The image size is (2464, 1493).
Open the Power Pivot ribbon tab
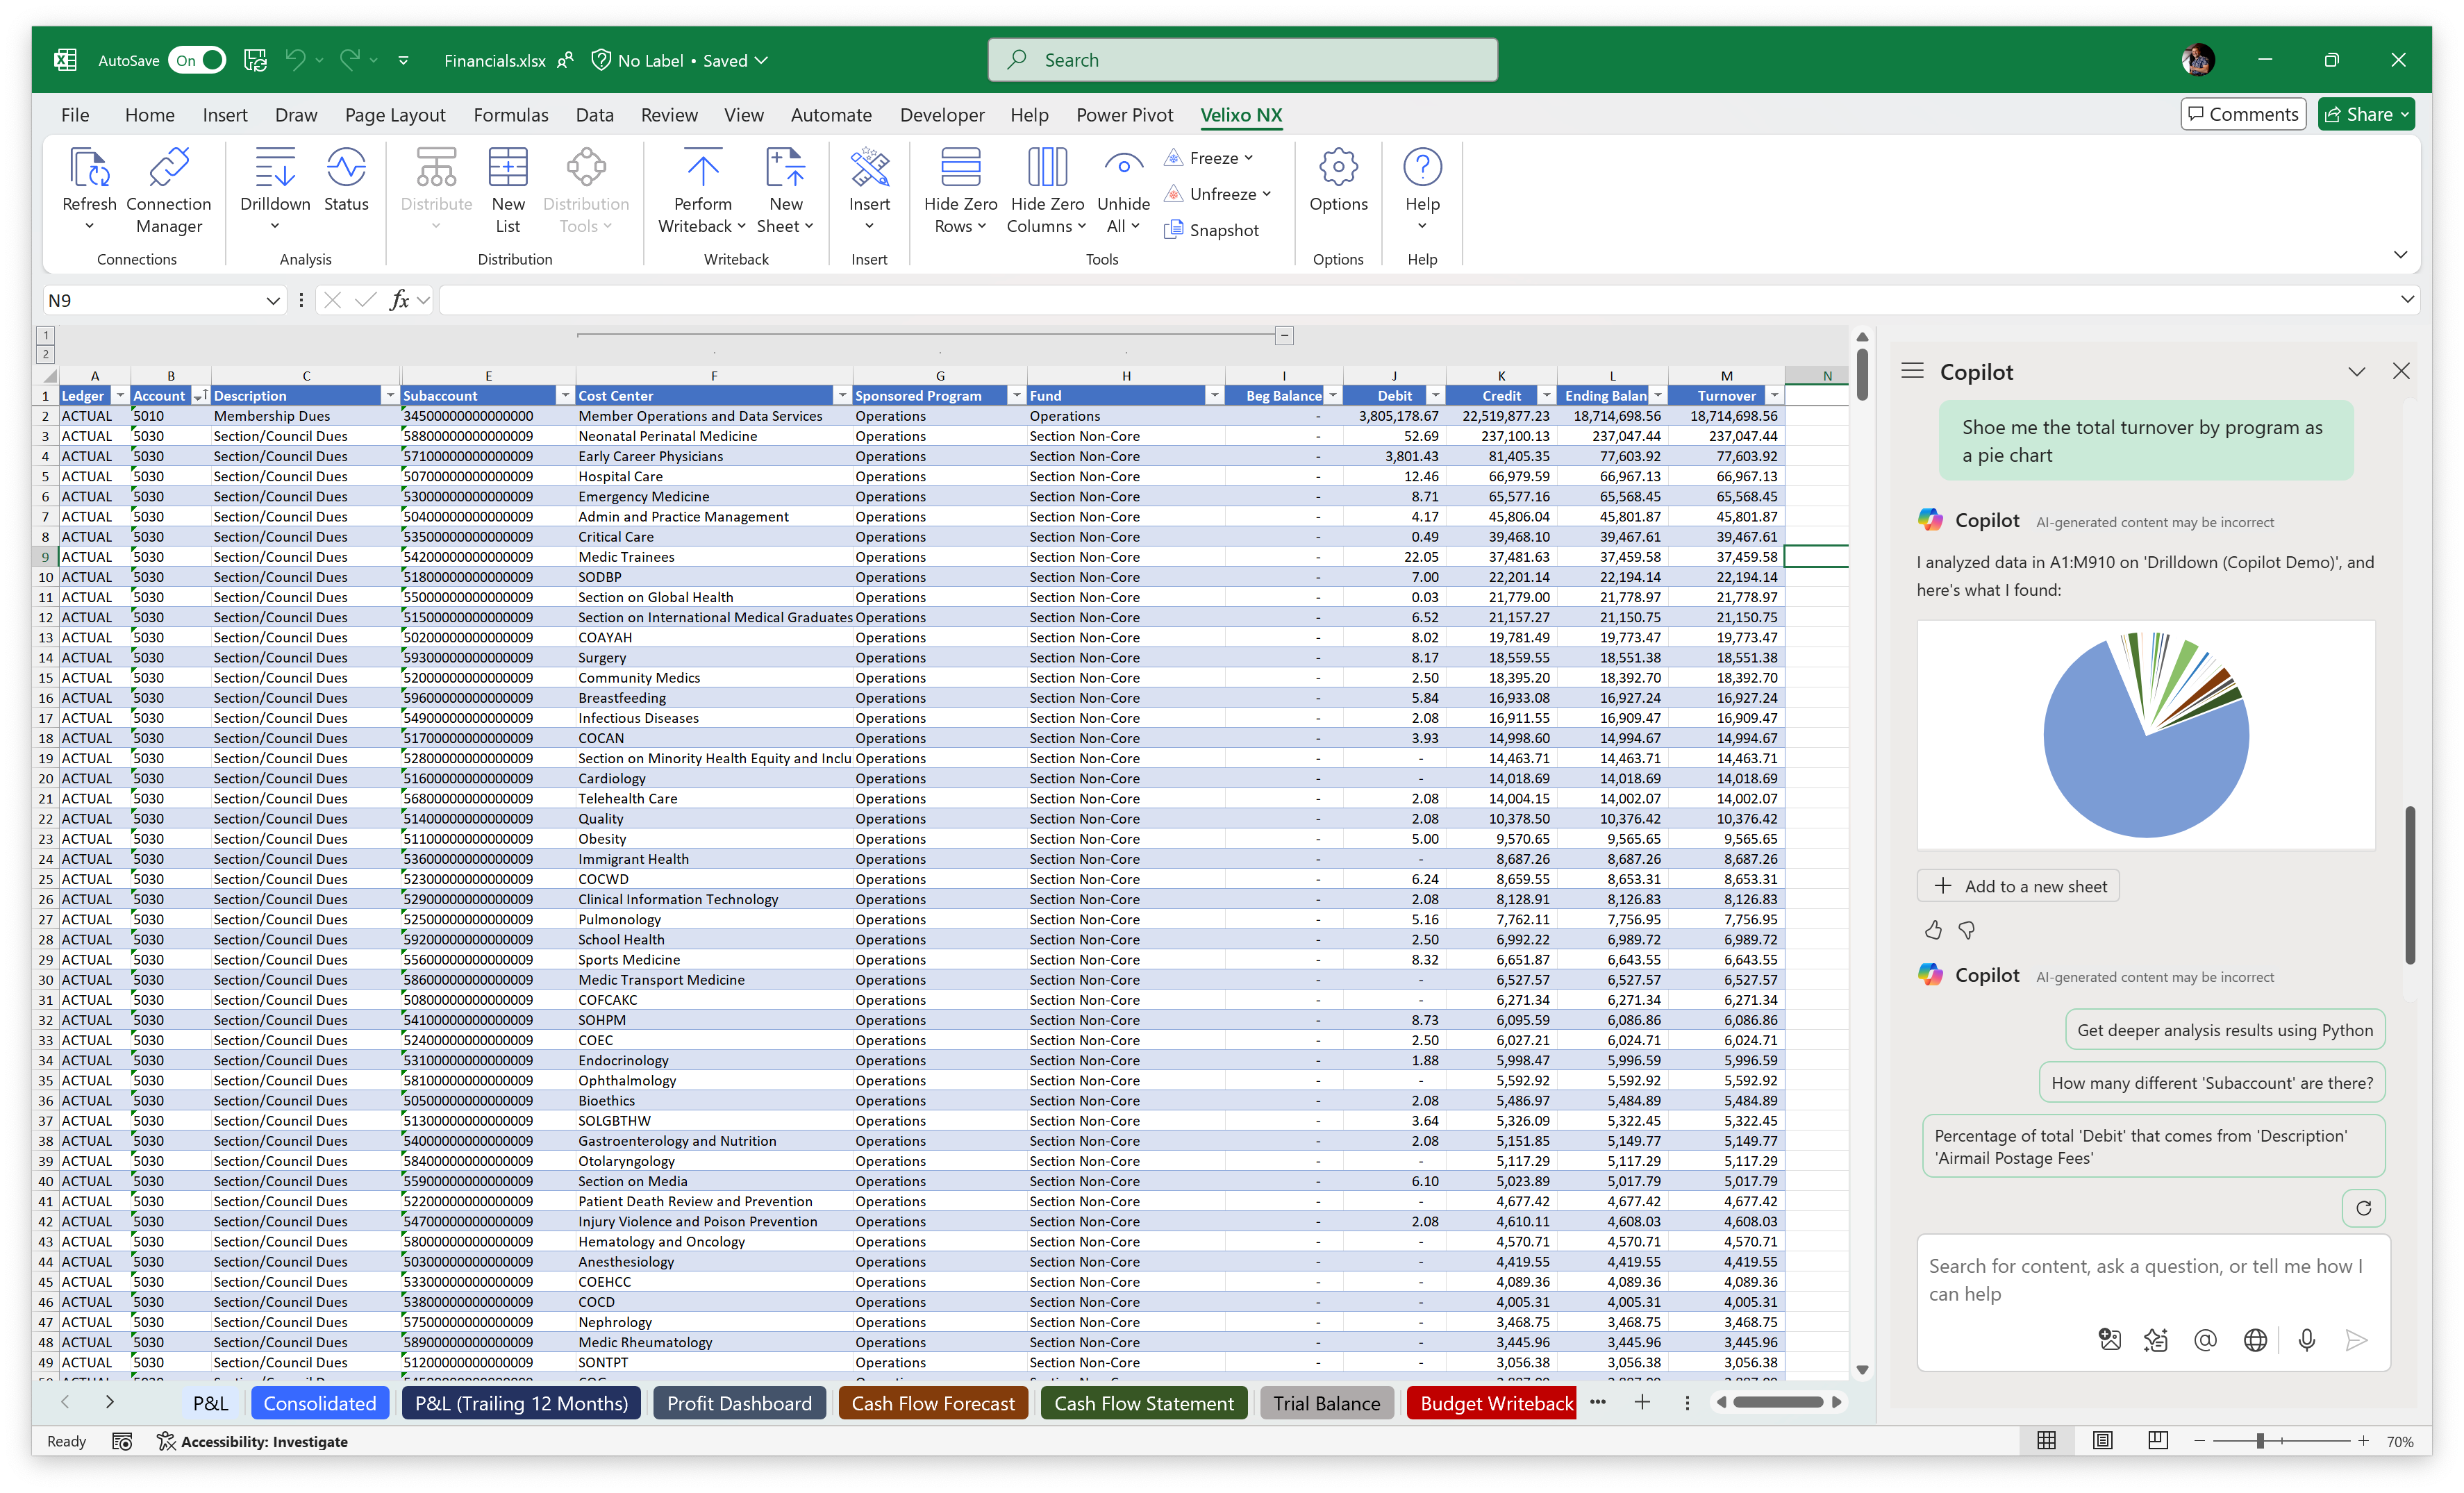click(x=1124, y=115)
